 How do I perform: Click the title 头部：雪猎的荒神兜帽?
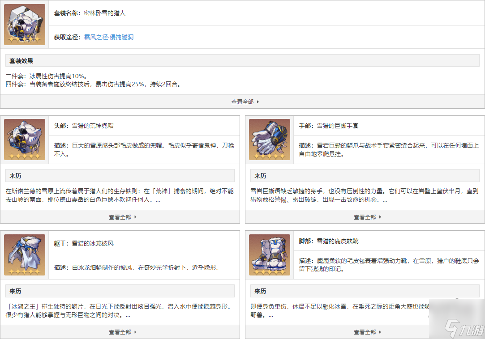[x=83, y=126]
